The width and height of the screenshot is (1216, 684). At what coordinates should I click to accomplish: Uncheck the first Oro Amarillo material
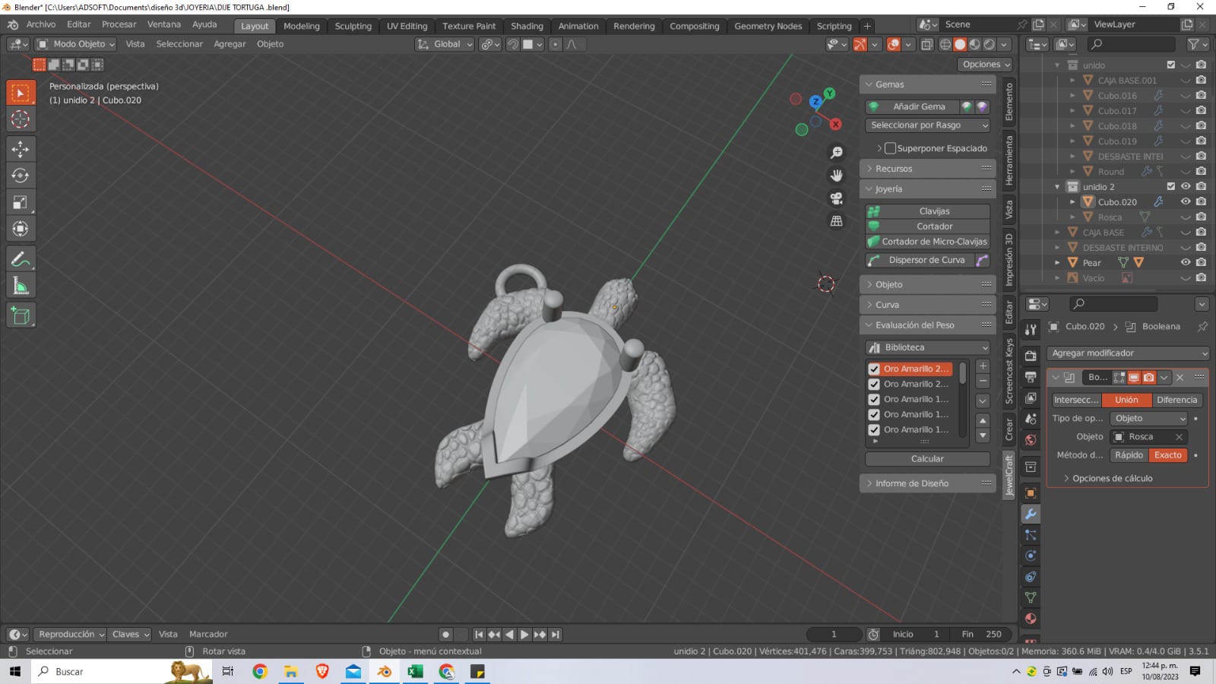point(874,369)
